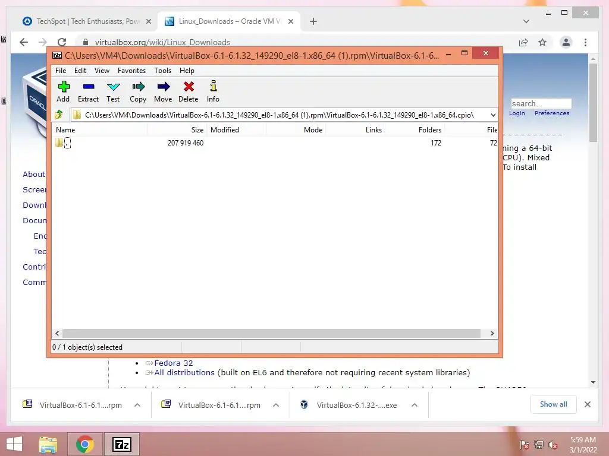Click Chrome's back arrow
The height and width of the screenshot is (456, 609).
pyautogui.click(x=24, y=42)
